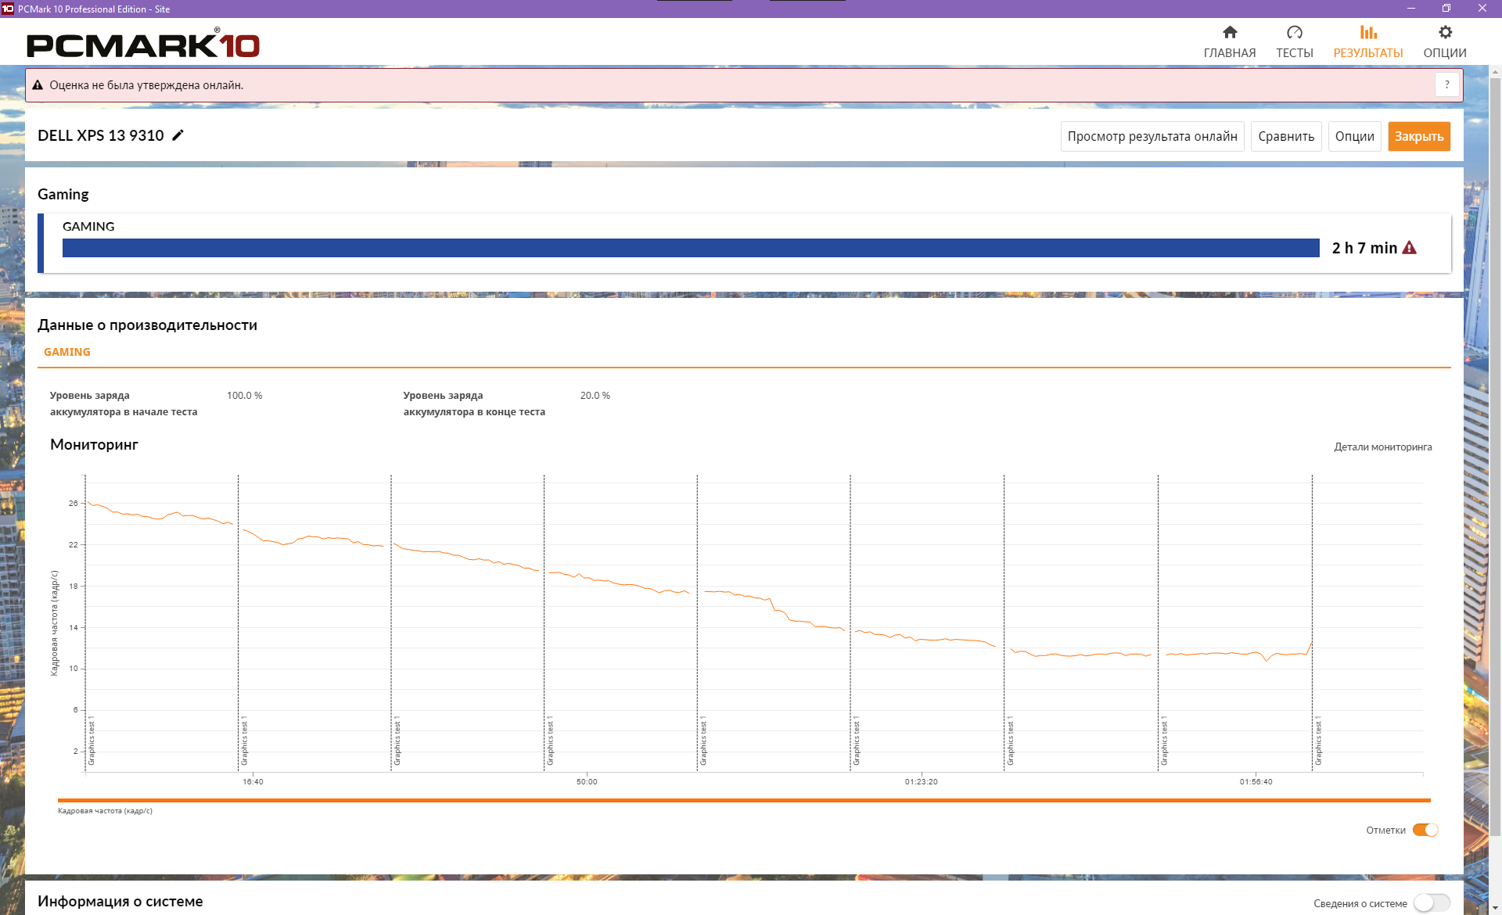Open the Опции result options button
This screenshot has height=915, width=1502.
[1354, 136]
